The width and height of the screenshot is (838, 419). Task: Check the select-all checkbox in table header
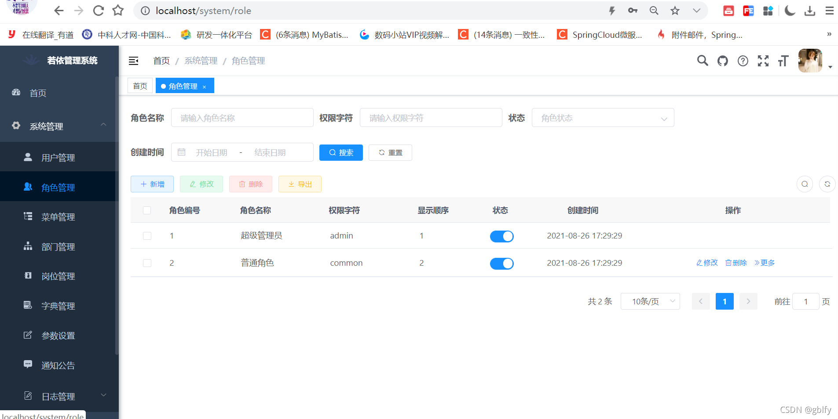147,210
